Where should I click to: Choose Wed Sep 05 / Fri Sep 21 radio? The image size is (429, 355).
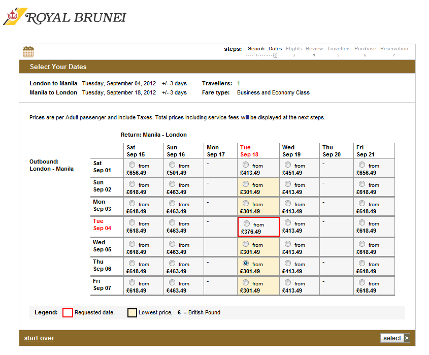click(x=362, y=244)
